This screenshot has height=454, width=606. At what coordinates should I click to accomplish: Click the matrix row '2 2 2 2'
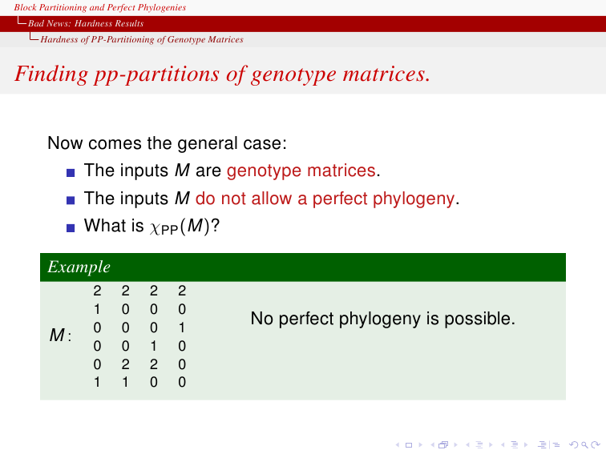coord(139,291)
